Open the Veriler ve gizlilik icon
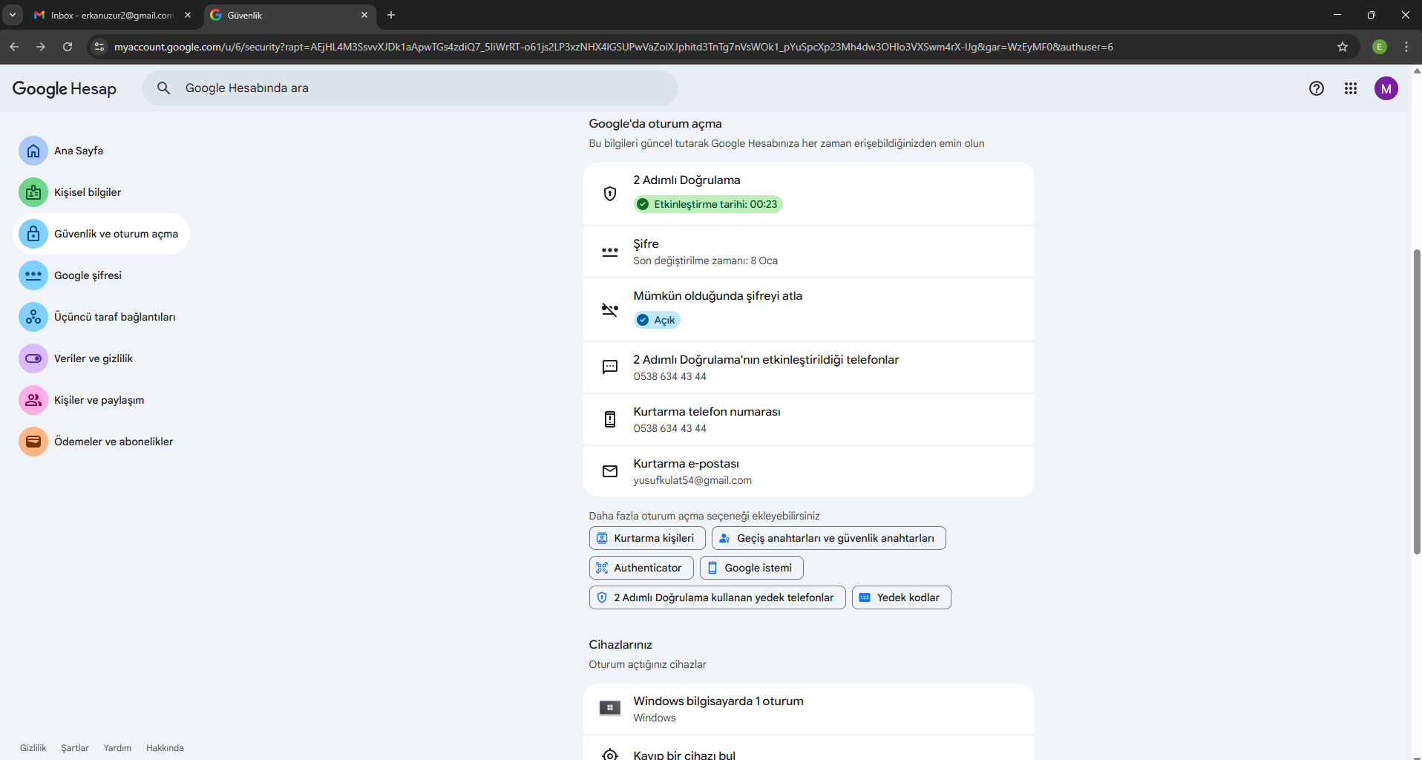The height and width of the screenshot is (760, 1422). click(x=33, y=358)
